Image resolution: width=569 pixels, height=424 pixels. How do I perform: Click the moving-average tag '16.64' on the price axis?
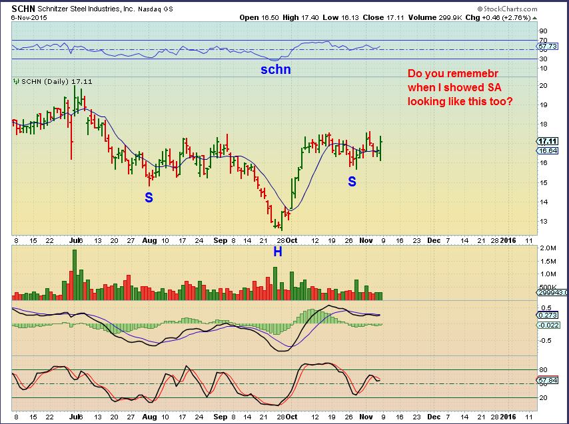tap(548, 150)
